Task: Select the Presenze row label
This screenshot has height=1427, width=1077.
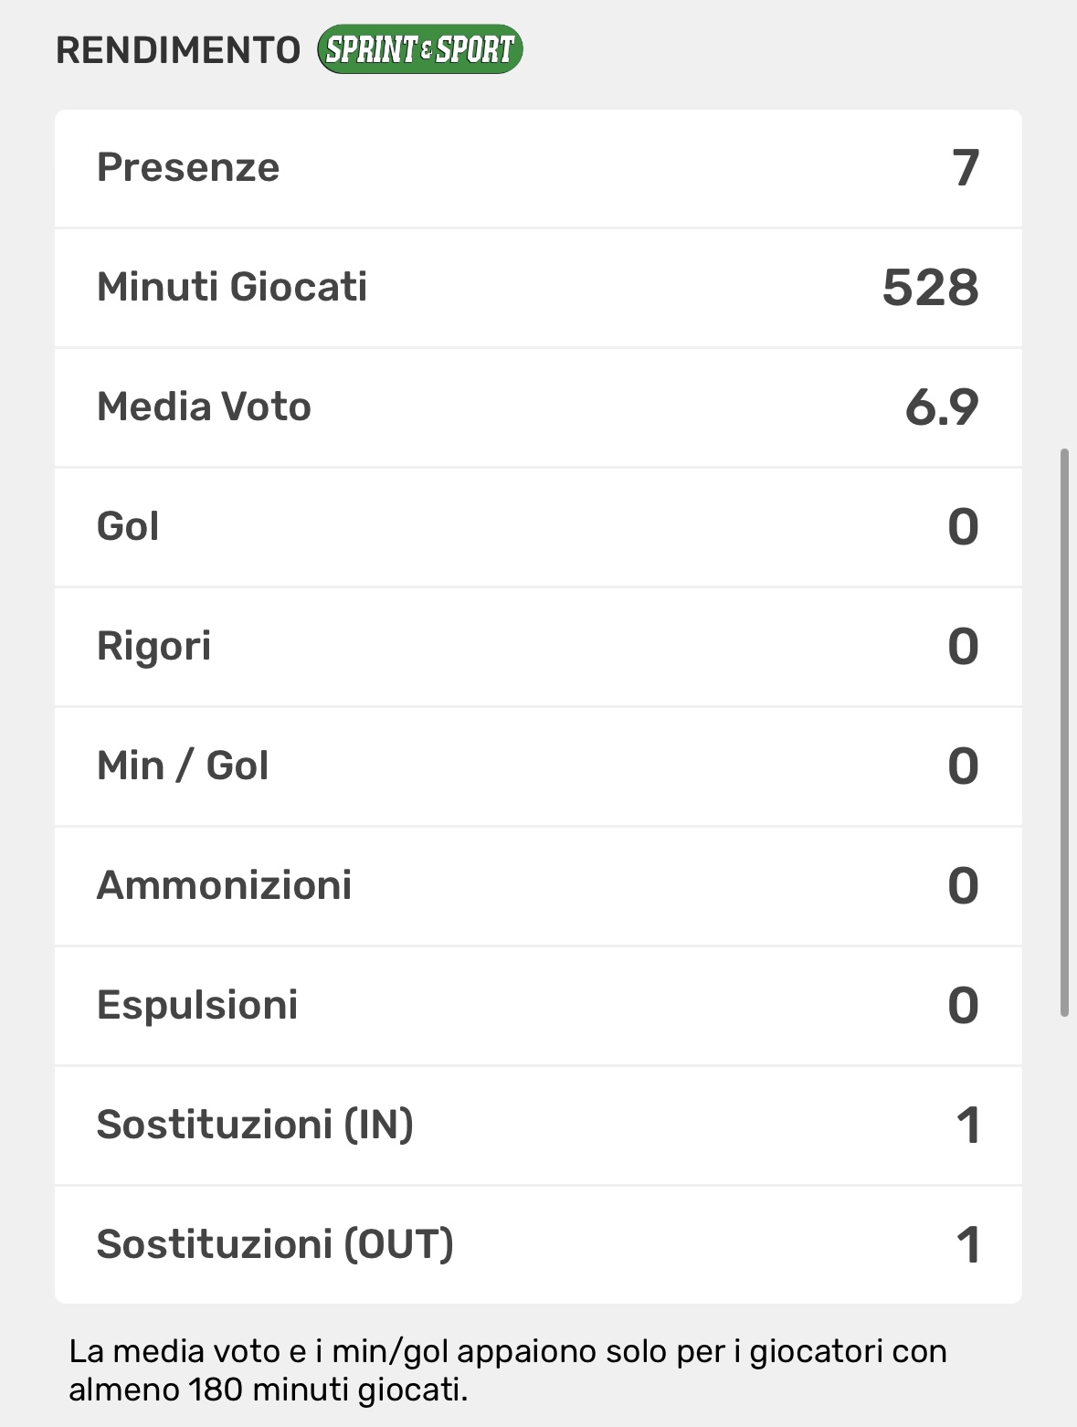Action: point(188,167)
